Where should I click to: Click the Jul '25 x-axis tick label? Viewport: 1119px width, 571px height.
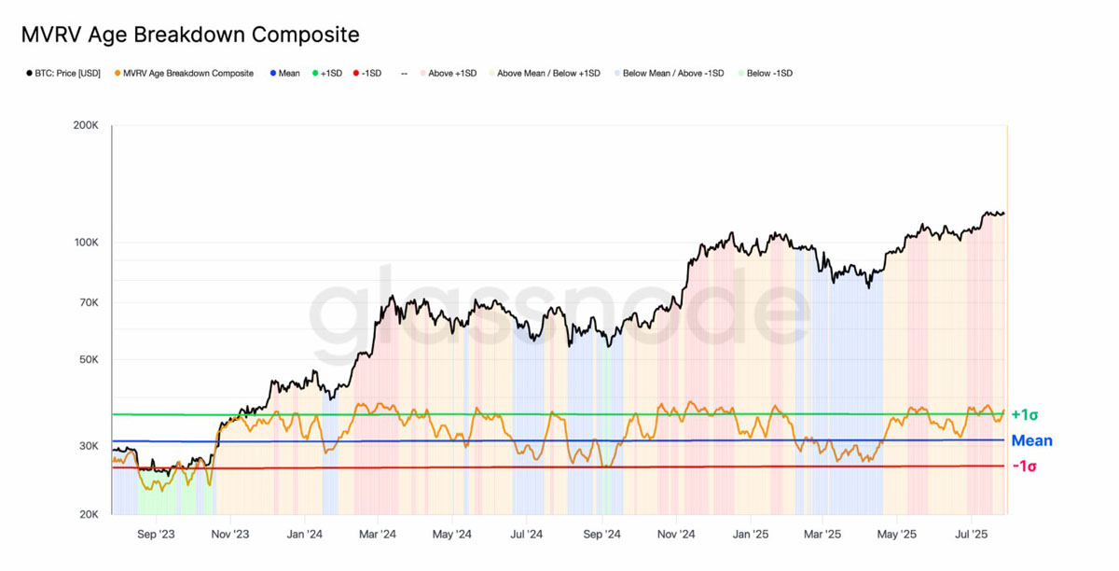coord(972,535)
